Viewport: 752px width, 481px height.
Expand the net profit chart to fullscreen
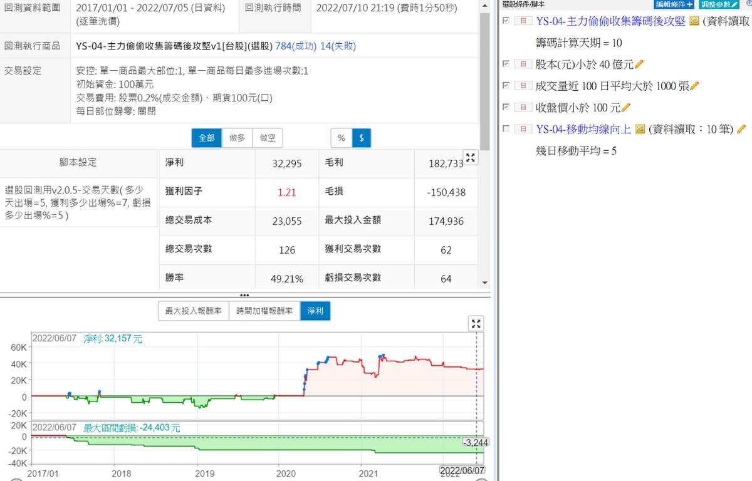[476, 323]
